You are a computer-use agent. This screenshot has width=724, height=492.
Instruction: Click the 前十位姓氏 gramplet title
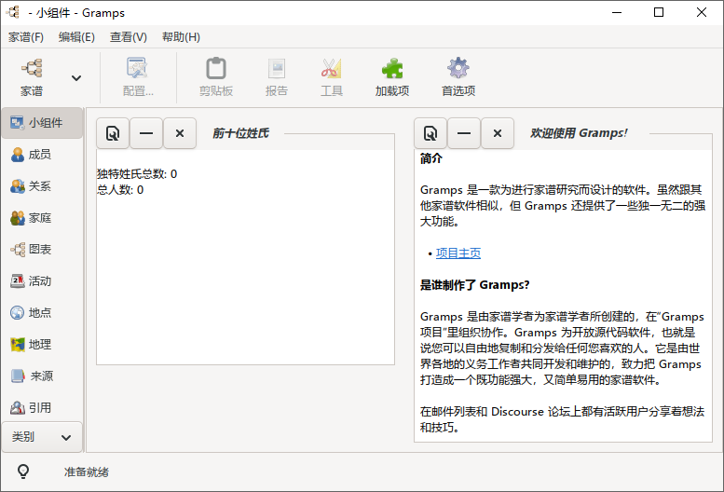click(240, 133)
